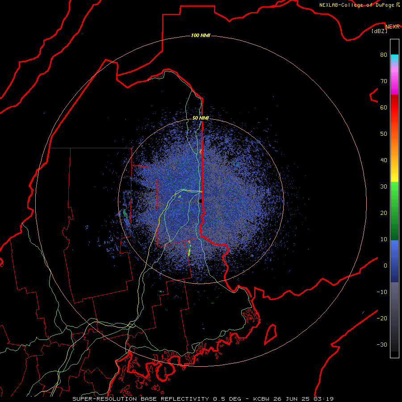Select the 30 value on the dBZ scale
Screen dimensions: 402x402
[x=384, y=186]
